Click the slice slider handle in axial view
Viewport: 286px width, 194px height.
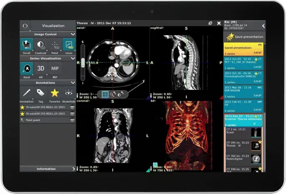click(83, 63)
